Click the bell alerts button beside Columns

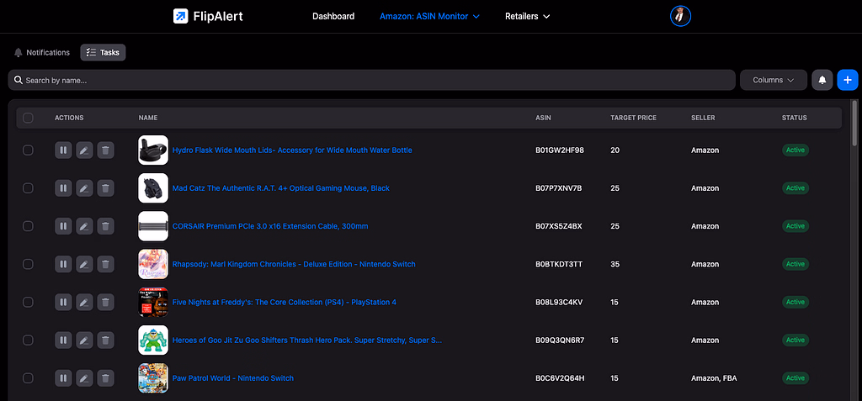click(822, 80)
